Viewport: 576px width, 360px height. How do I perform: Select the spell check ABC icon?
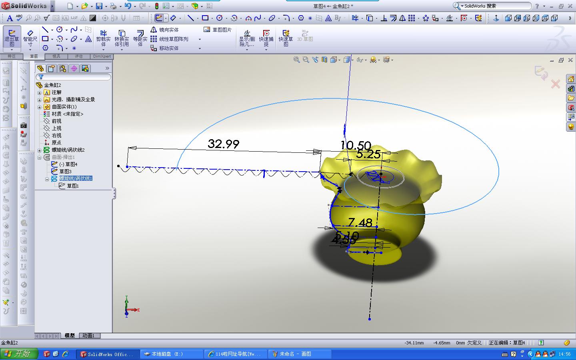[19, 18]
